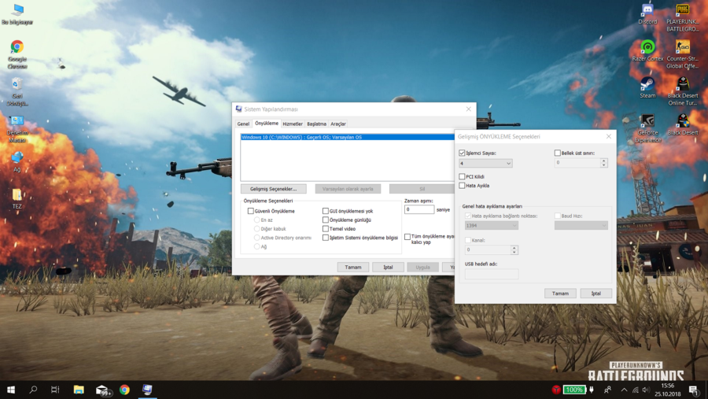Switch to the Başlatma tab

316,124
